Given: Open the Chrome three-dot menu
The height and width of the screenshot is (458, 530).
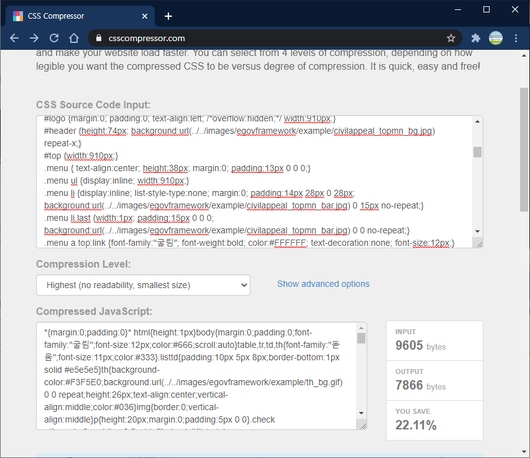Looking at the screenshot, I should pos(516,38).
